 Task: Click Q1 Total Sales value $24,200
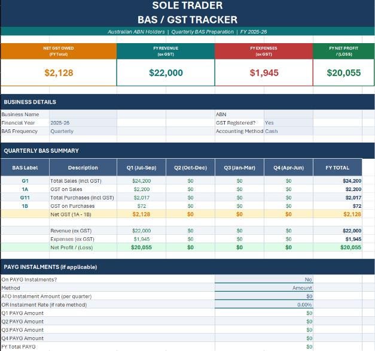[141, 181]
